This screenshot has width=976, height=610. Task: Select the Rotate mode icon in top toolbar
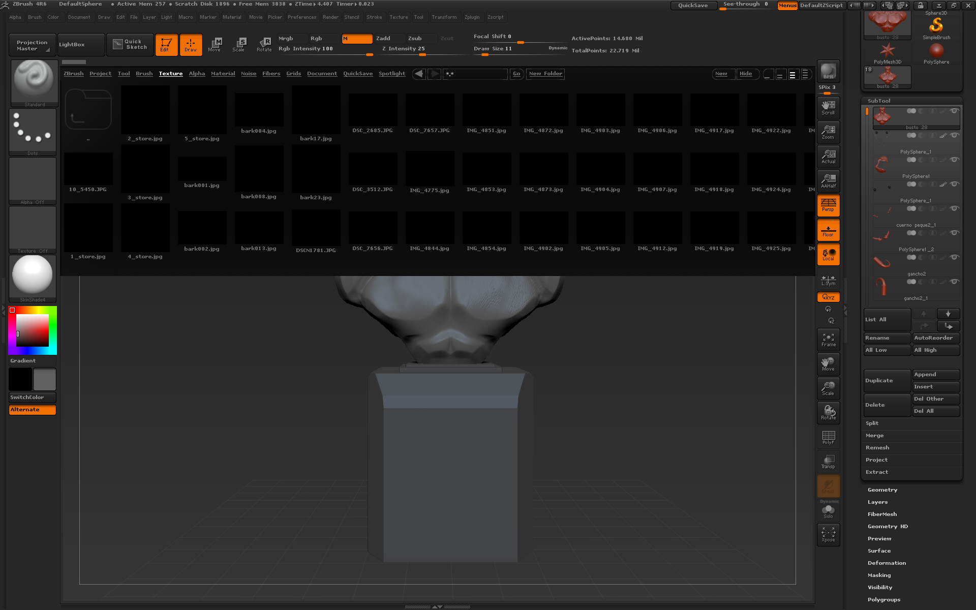pyautogui.click(x=264, y=44)
